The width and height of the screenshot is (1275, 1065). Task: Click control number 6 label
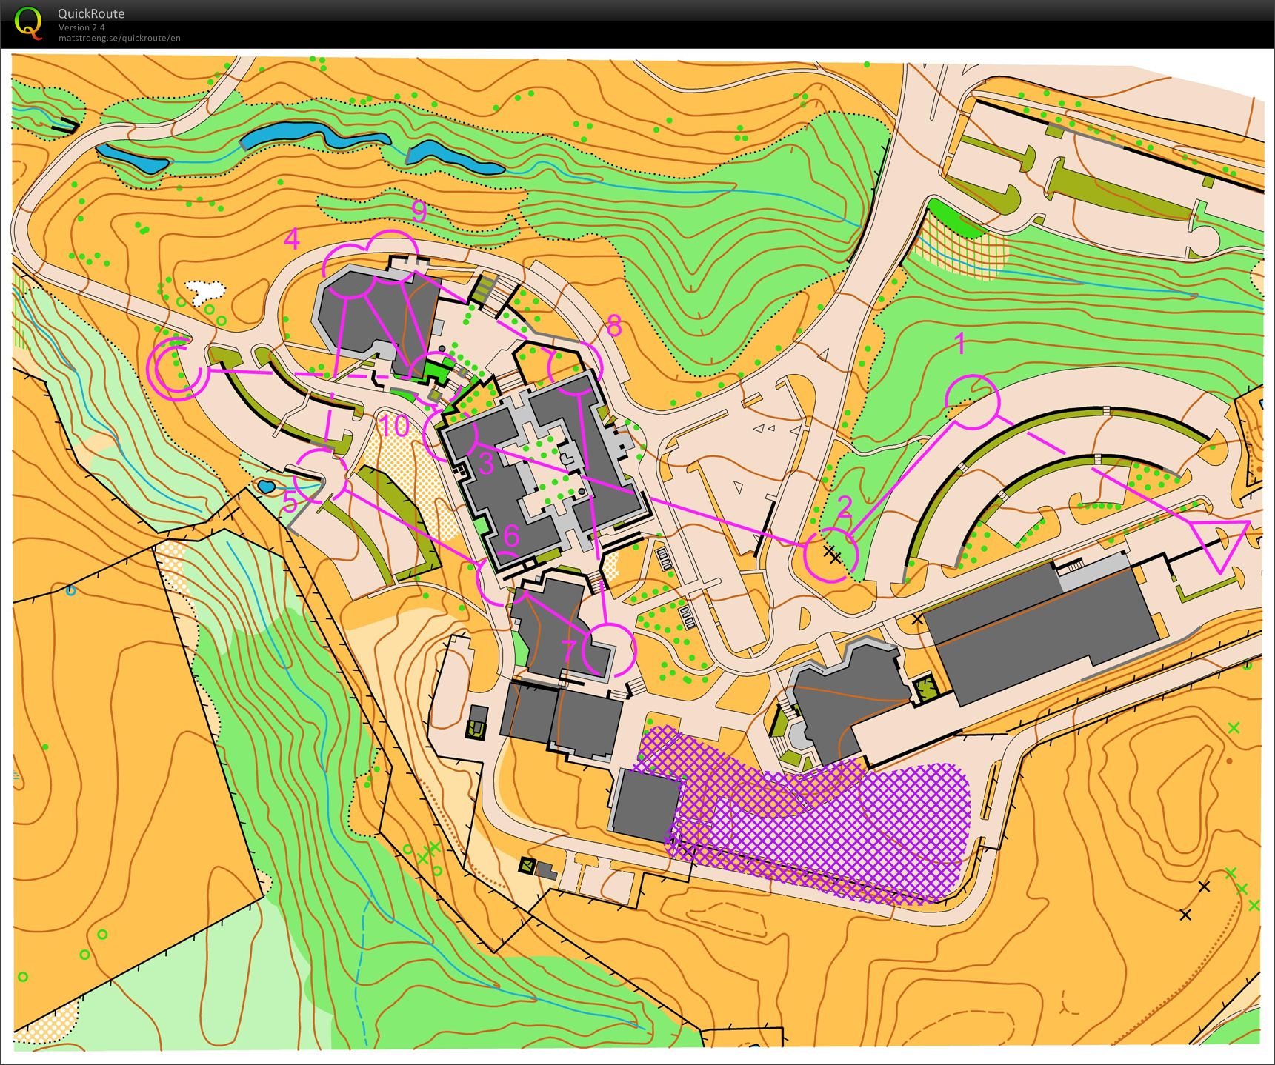point(511,535)
